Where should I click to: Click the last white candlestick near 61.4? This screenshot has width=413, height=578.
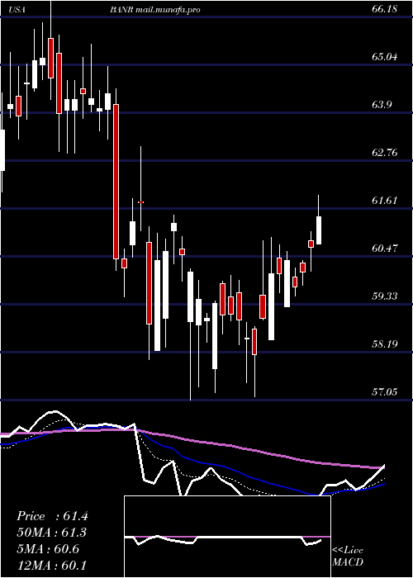[x=319, y=230]
